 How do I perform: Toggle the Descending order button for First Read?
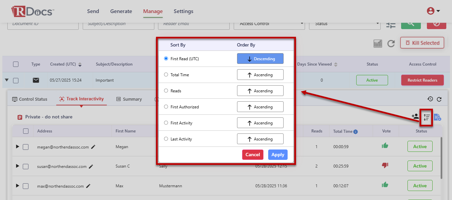260,59
